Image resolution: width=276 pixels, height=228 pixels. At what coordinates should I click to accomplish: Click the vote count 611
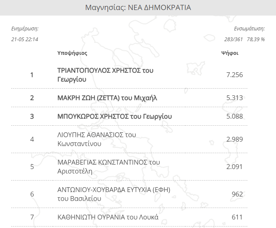pos(237,217)
